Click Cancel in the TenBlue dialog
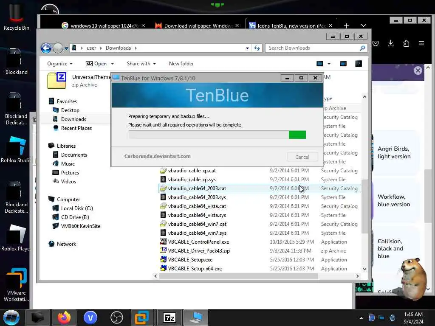The width and height of the screenshot is (435, 326). pos(302,157)
